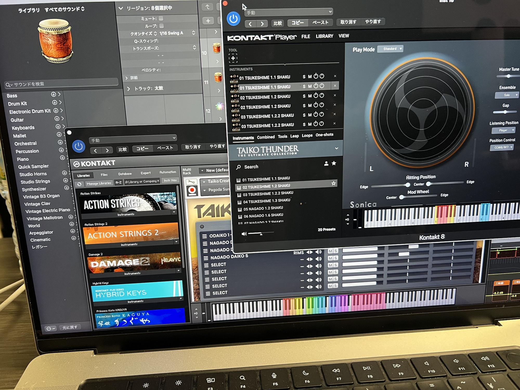The image size is (520, 390).
Task: Toggle power on first 01 TSUKESHIME instrument
Action: 316,76
